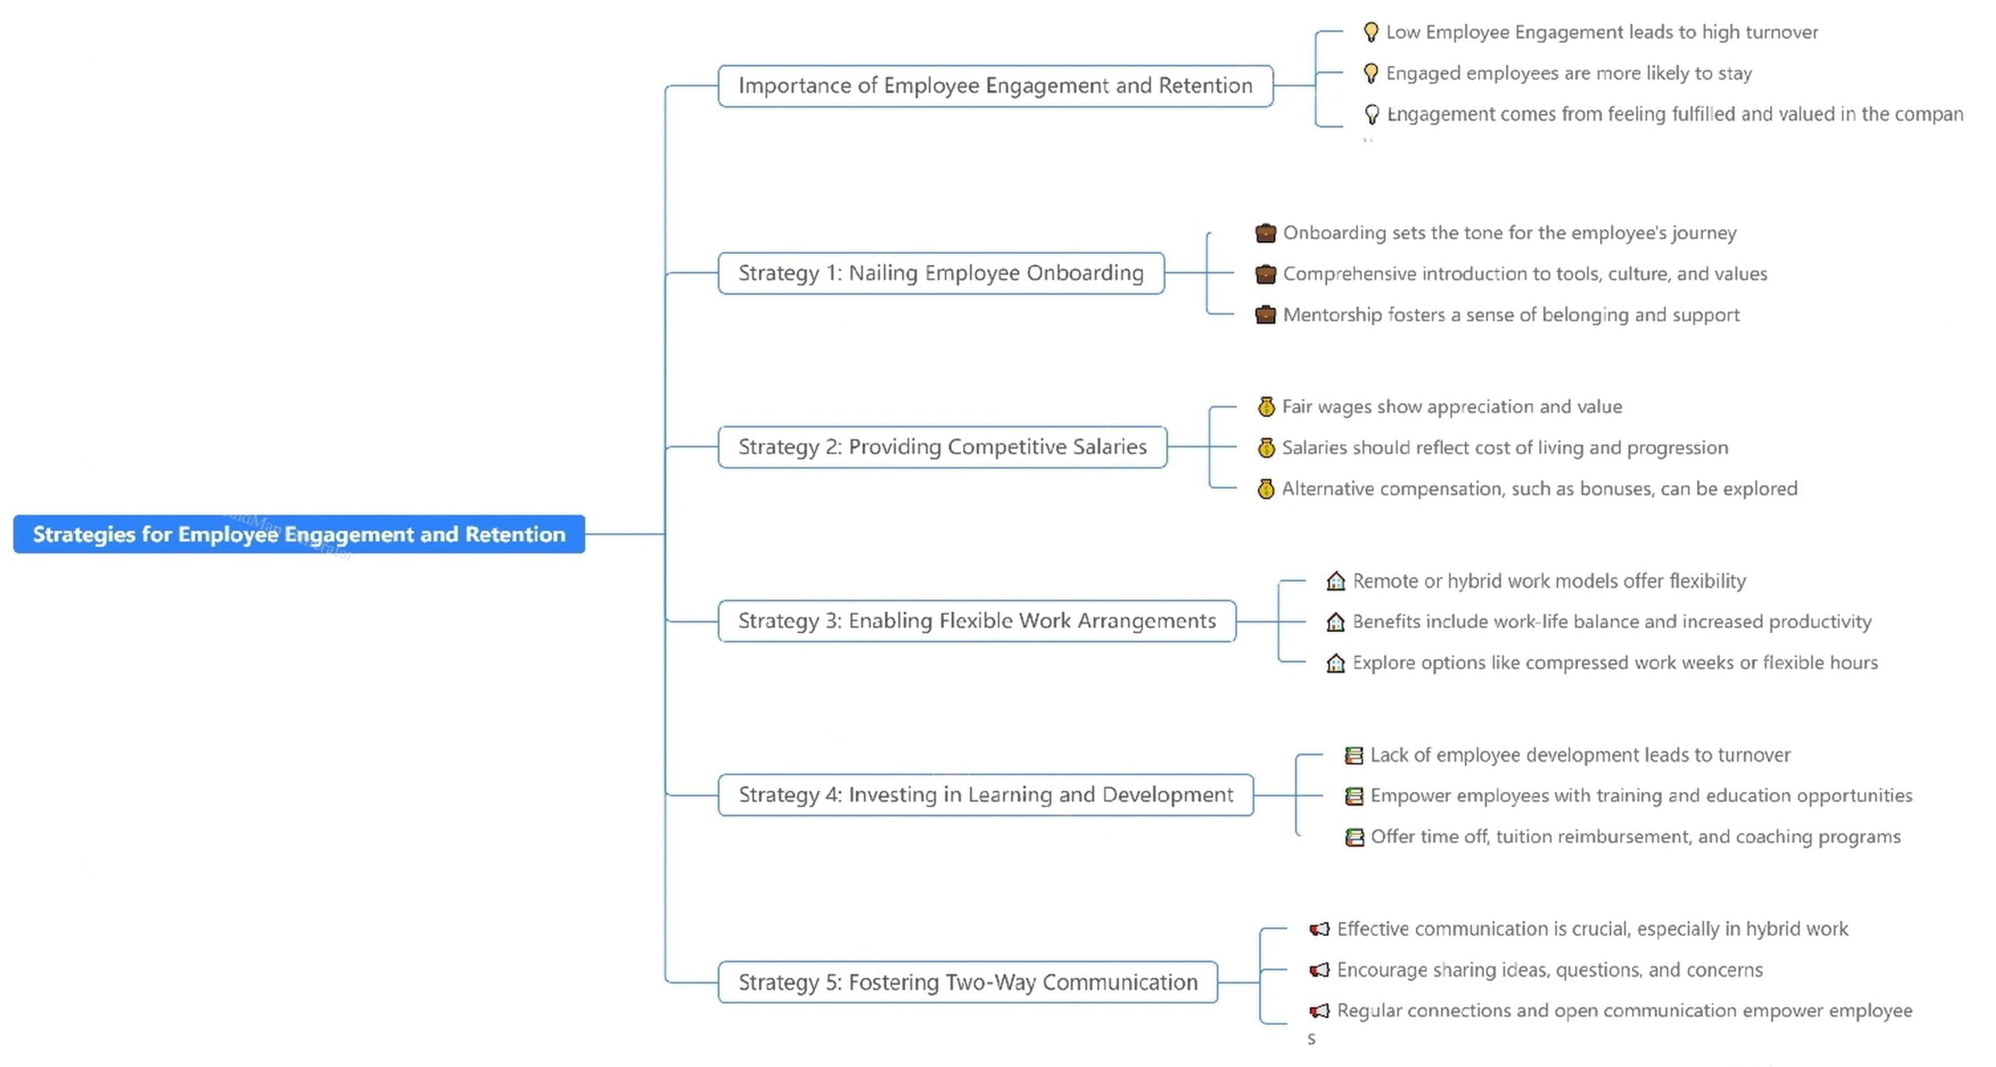The image size is (1996, 1067).
Task: Click text 'Mentorship fosters a sense of belonging and support'
Action: [1511, 315]
